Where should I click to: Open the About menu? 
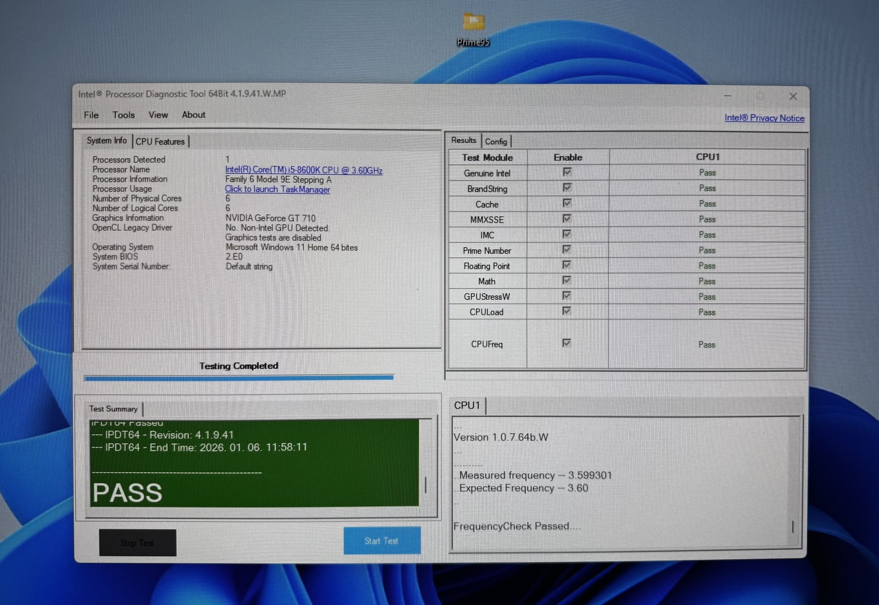click(193, 115)
